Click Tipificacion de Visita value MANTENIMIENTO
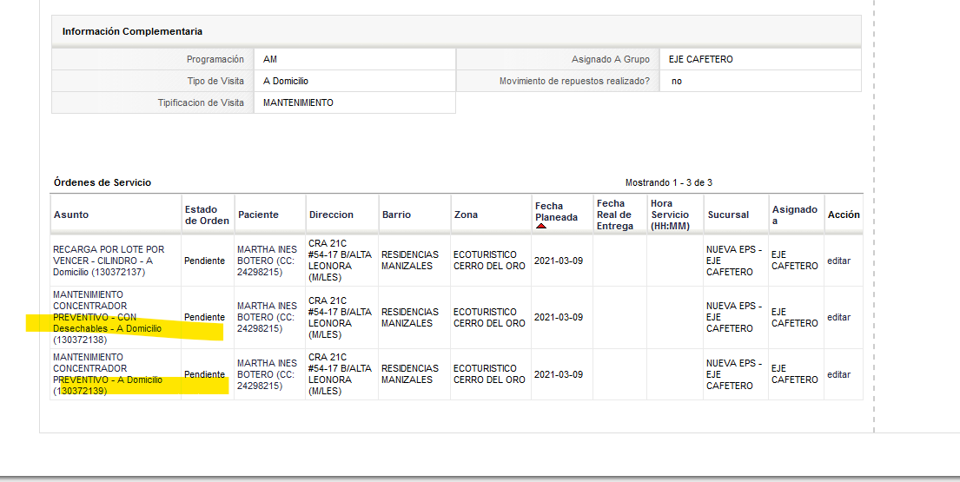The height and width of the screenshot is (482, 960). point(298,102)
